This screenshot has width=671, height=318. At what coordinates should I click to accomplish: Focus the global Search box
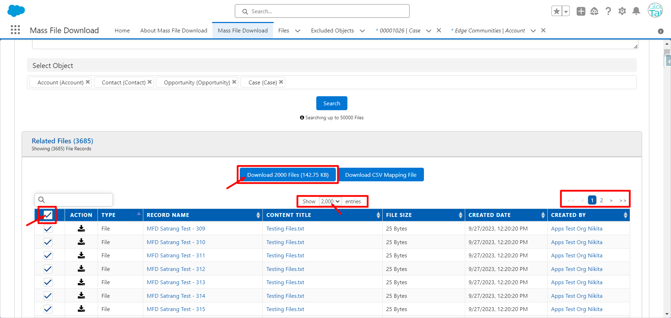pos(322,11)
